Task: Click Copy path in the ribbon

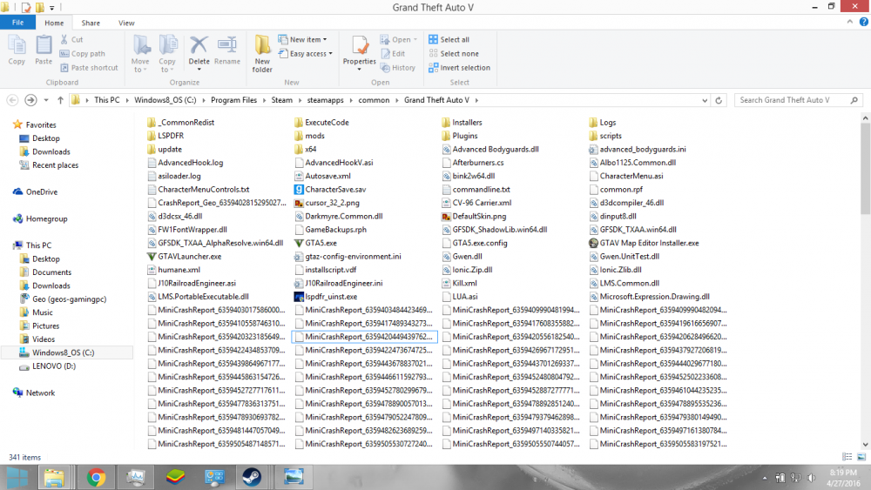Action: (x=82, y=54)
